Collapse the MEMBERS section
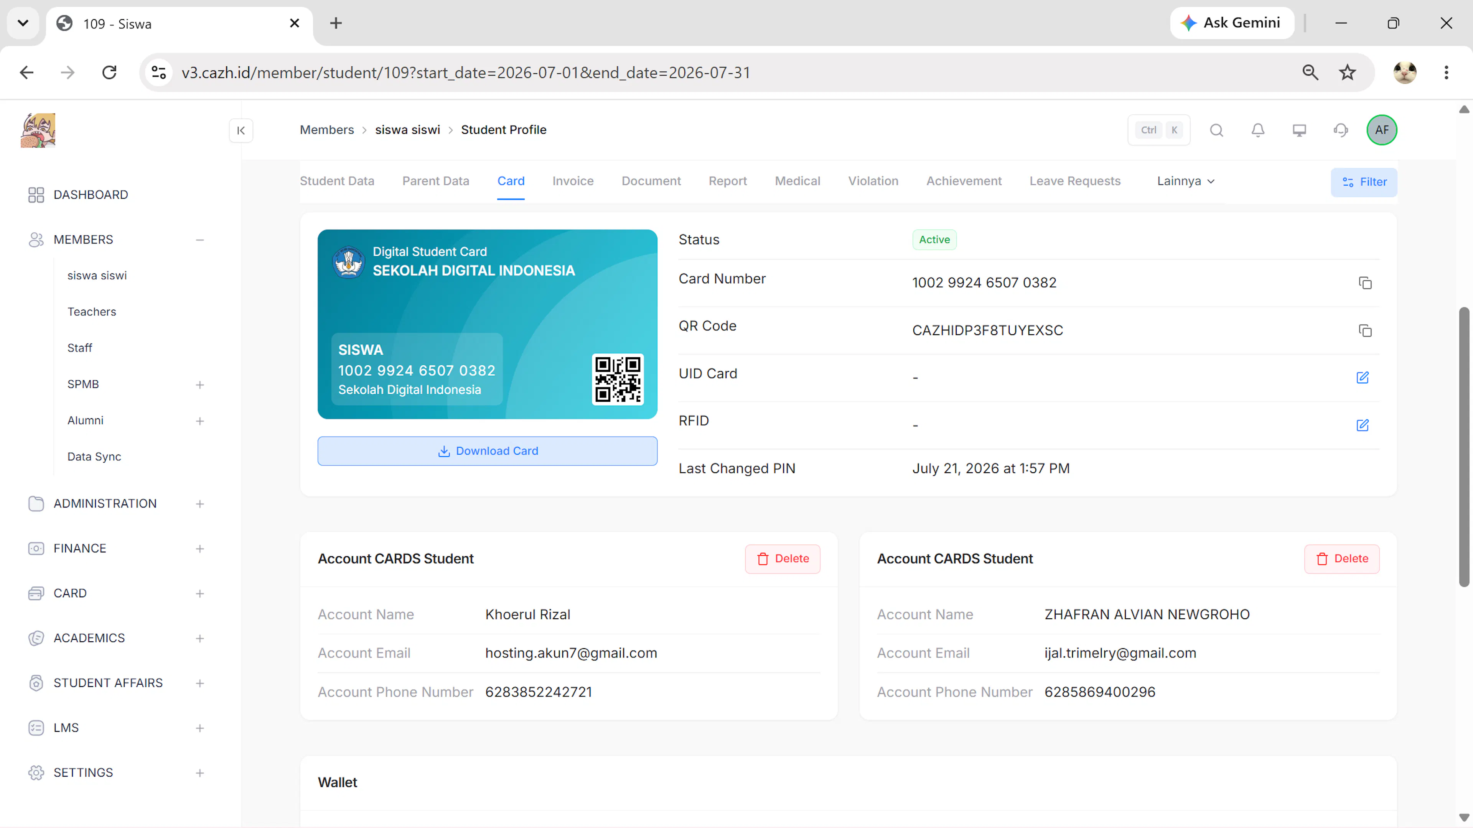 click(x=199, y=240)
